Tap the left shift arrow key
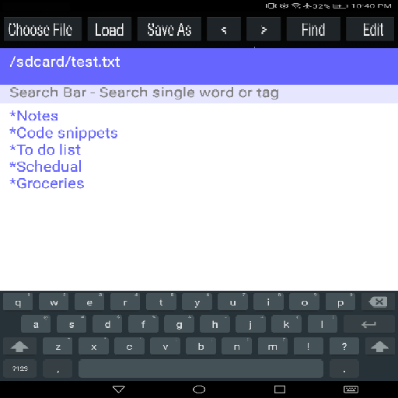The image size is (398, 398). (19, 347)
